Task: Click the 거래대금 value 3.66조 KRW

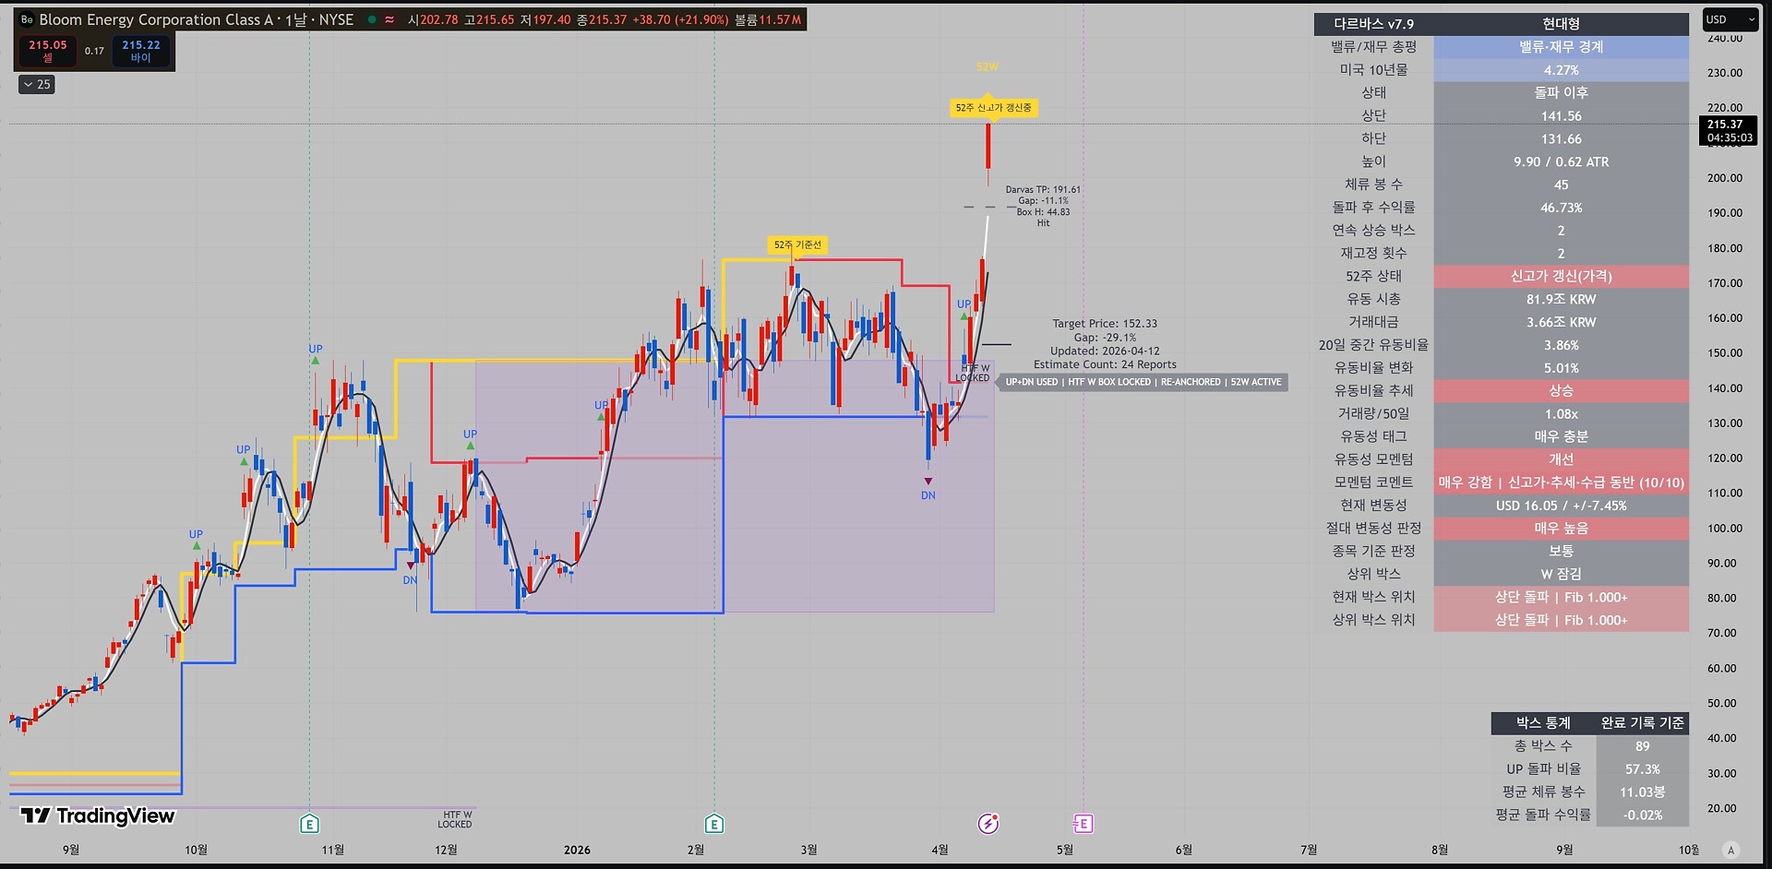Action: tap(1561, 322)
